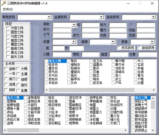This screenshot has height=135, width=159.
Task: Click the 忠诚 input field
Action: pyautogui.click(x=145, y=35)
